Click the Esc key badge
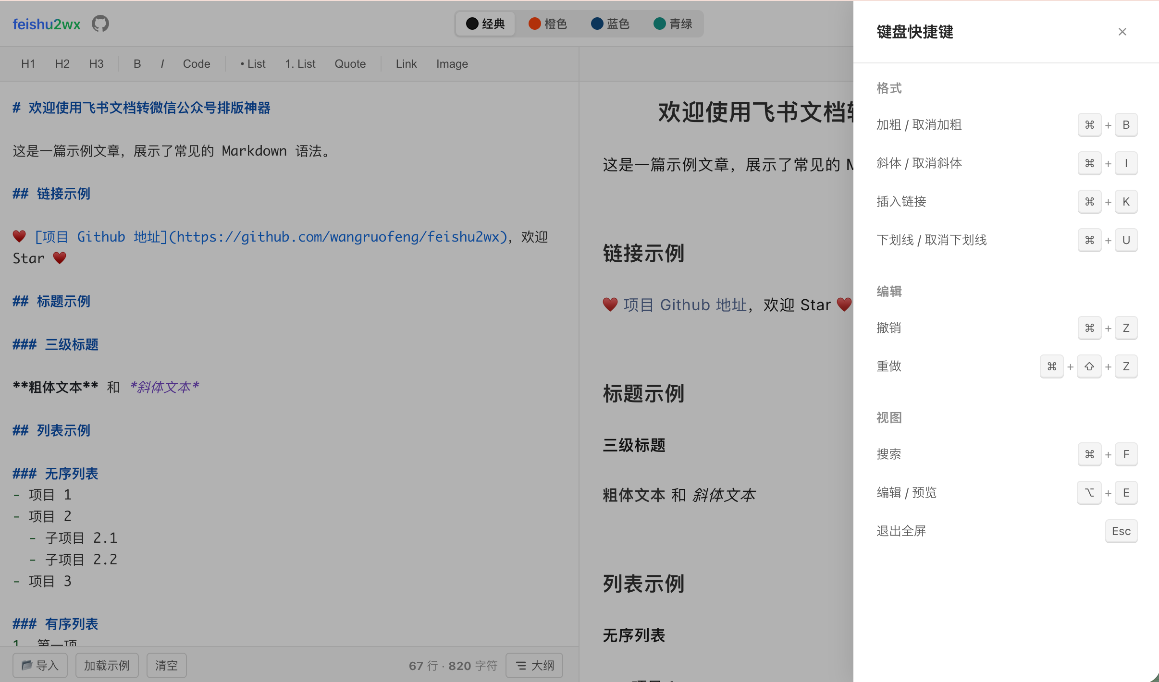Viewport: 1159px width, 682px height. point(1122,531)
